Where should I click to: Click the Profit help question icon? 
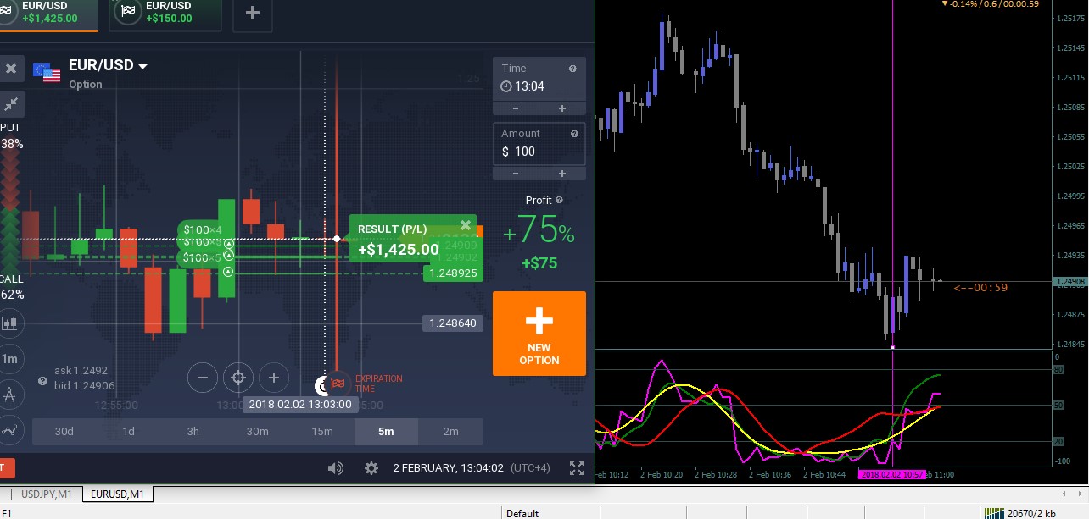tap(560, 201)
